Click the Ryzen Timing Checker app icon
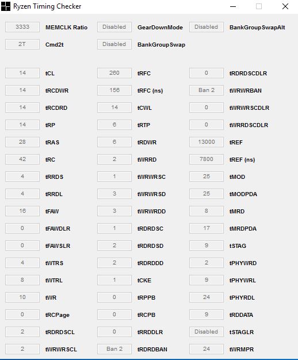 click(x=6, y=6)
